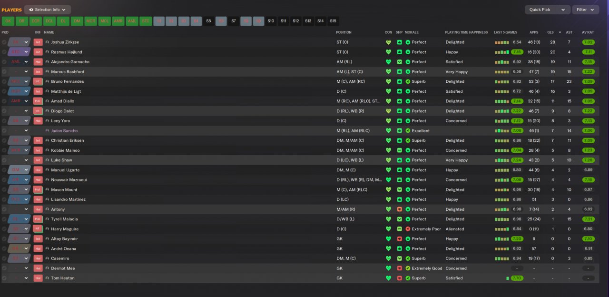Sort by the GLS column header
Image resolution: width=609 pixels, height=297 pixels.
(x=550, y=32)
